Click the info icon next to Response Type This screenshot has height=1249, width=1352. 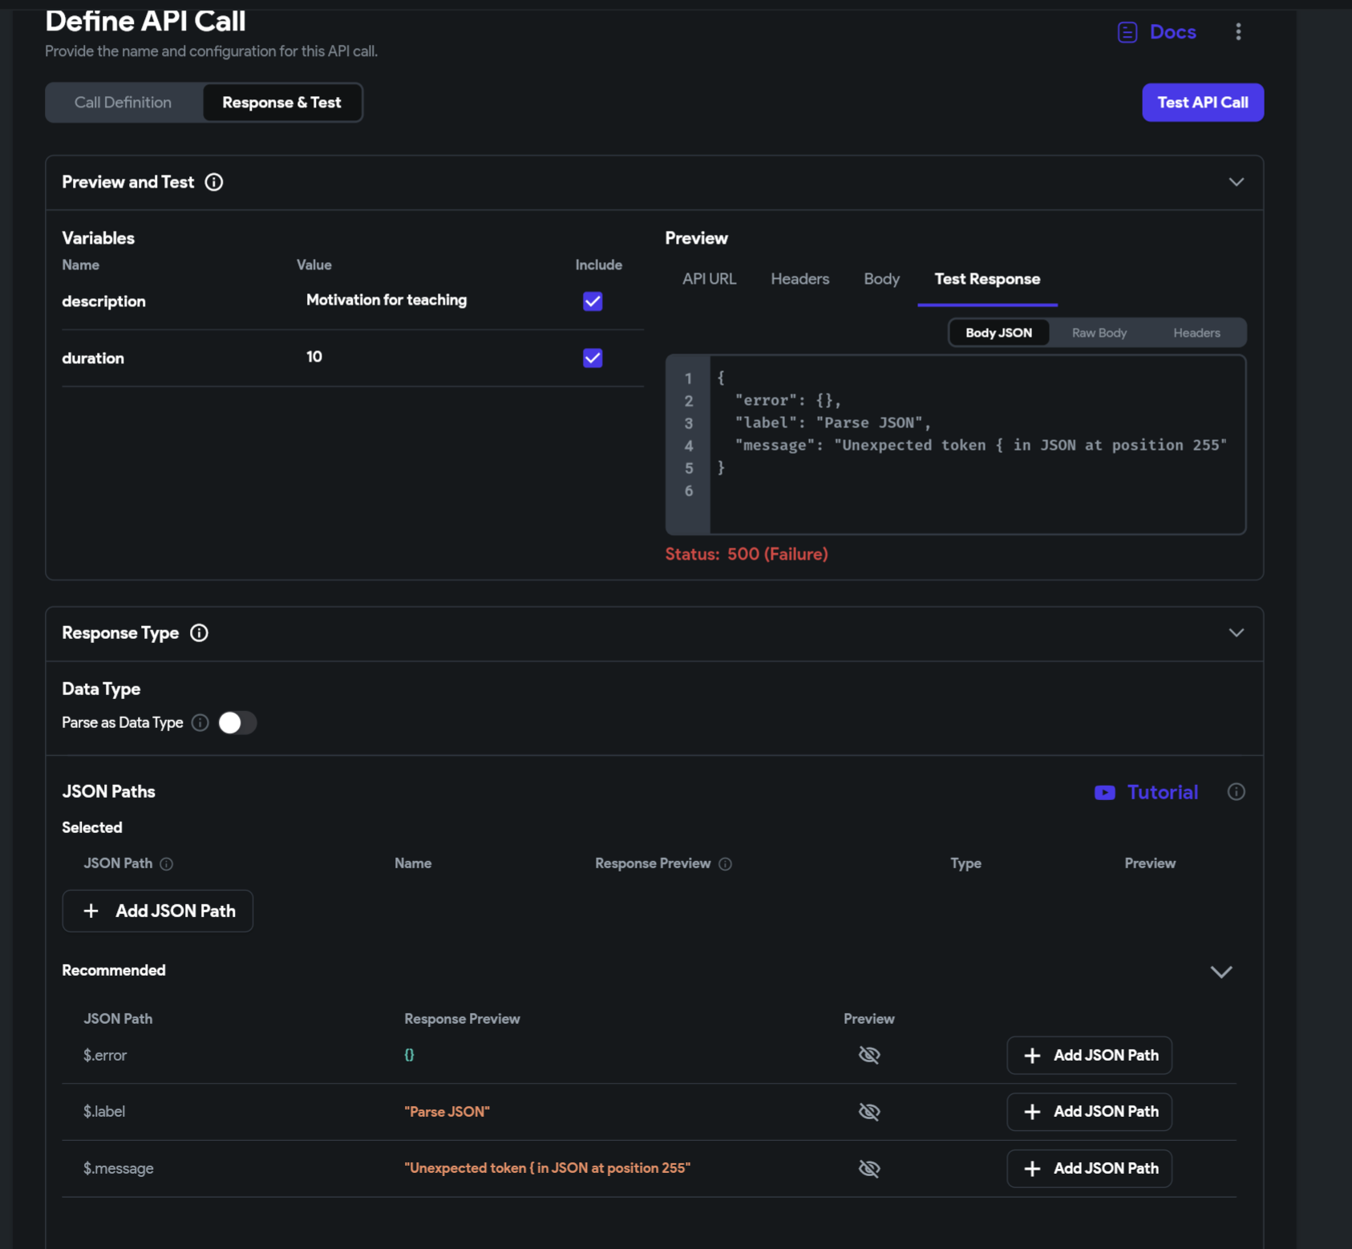pos(199,633)
